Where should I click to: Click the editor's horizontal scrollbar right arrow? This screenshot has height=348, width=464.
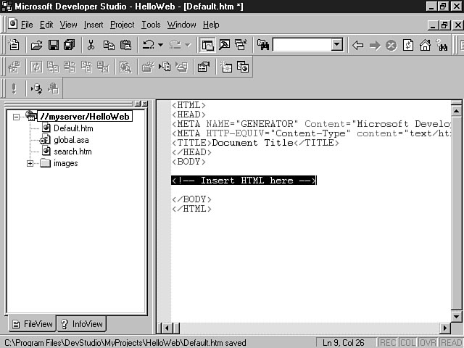tap(444, 328)
